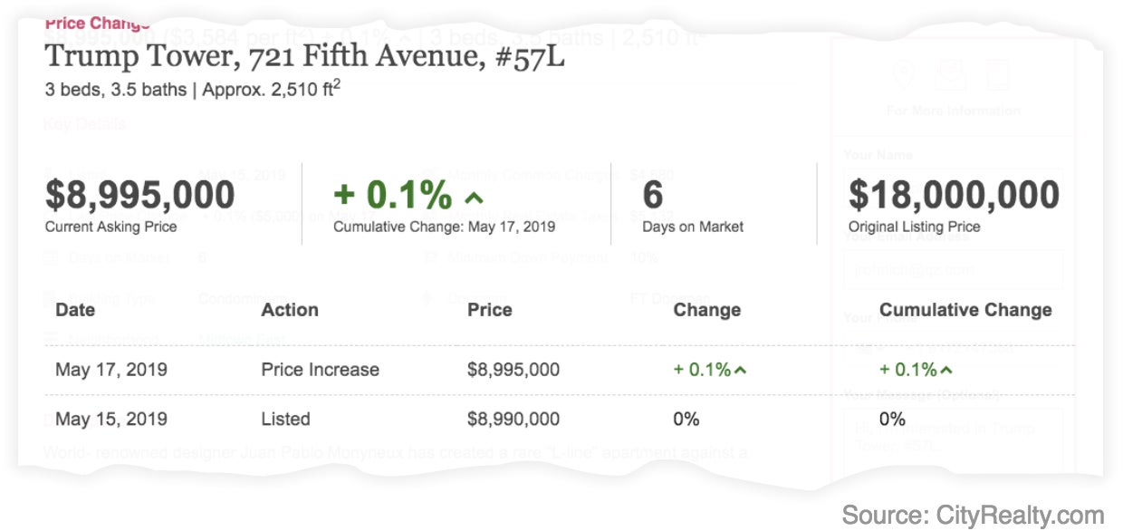Click the faded envelope mail icon
1123x531 pixels.
click(x=951, y=75)
